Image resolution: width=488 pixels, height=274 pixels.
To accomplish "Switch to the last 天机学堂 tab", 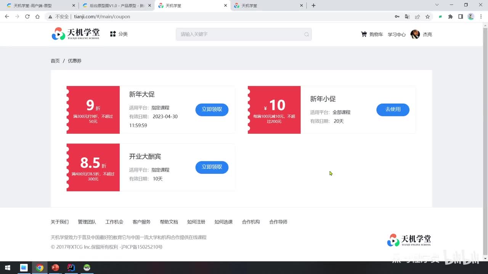I will (269, 6).
